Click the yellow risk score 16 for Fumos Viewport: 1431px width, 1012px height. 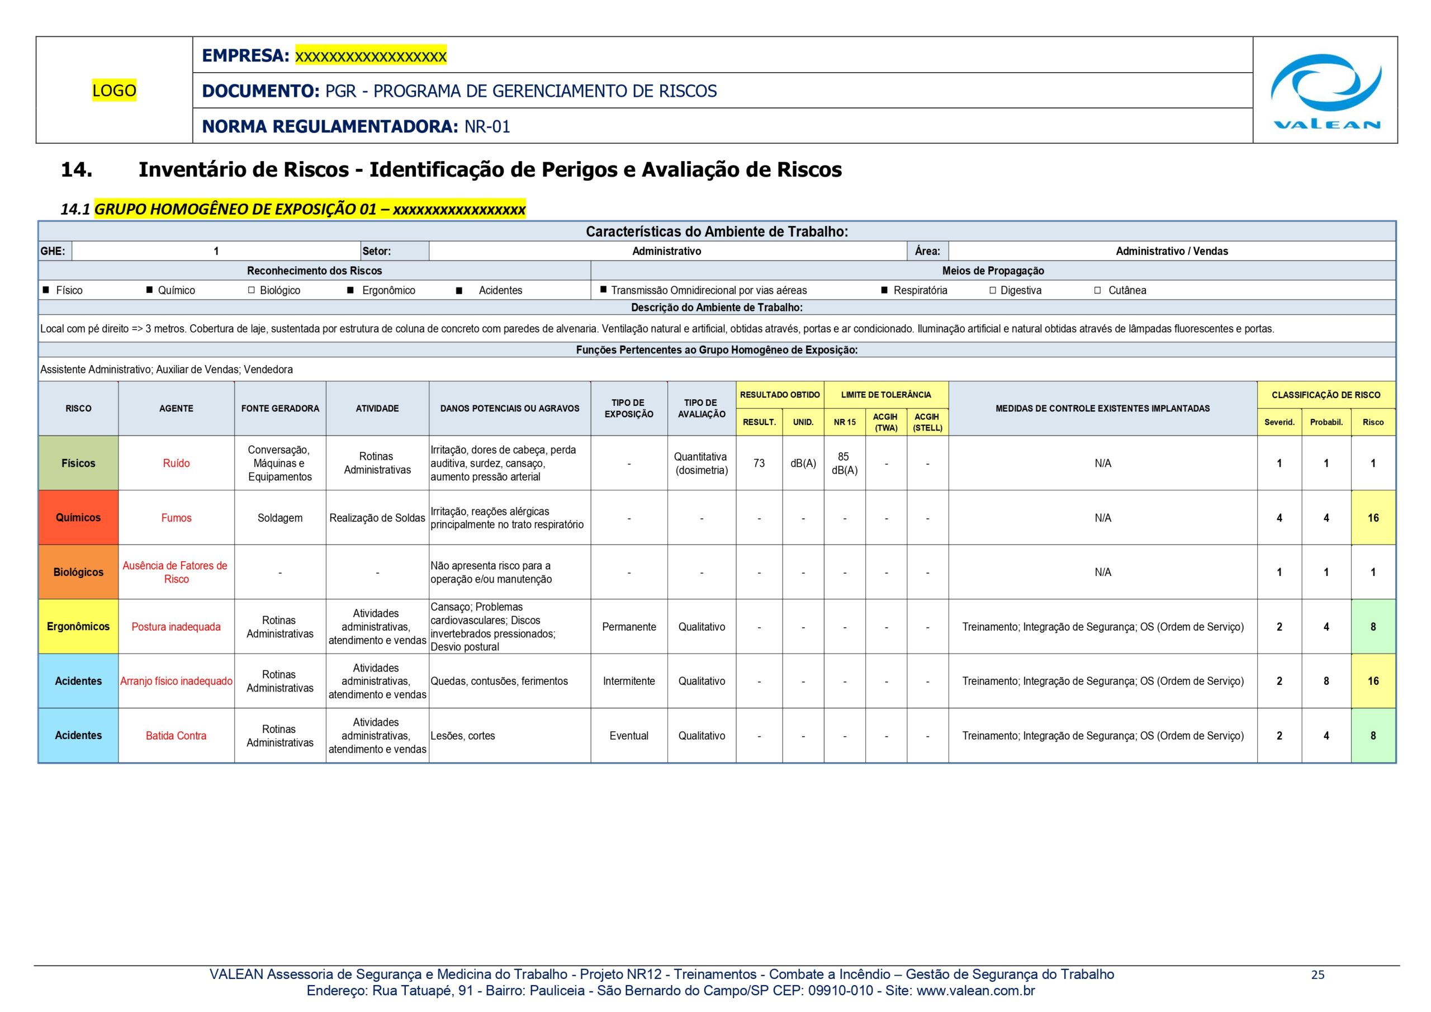point(1373,518)
